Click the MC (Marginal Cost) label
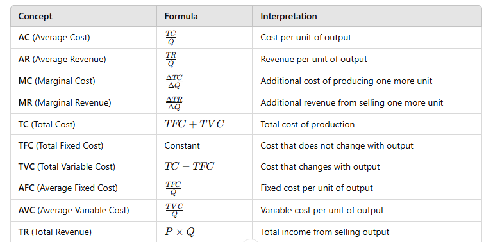The width and height of the screenshot is (493, 242). [x=56, y=81]
